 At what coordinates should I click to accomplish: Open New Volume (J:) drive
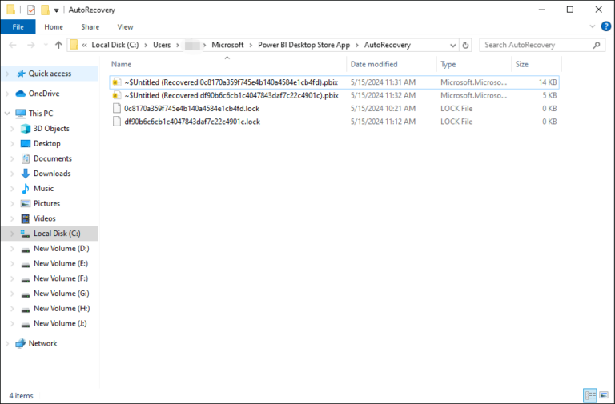(x=60, y=323)
